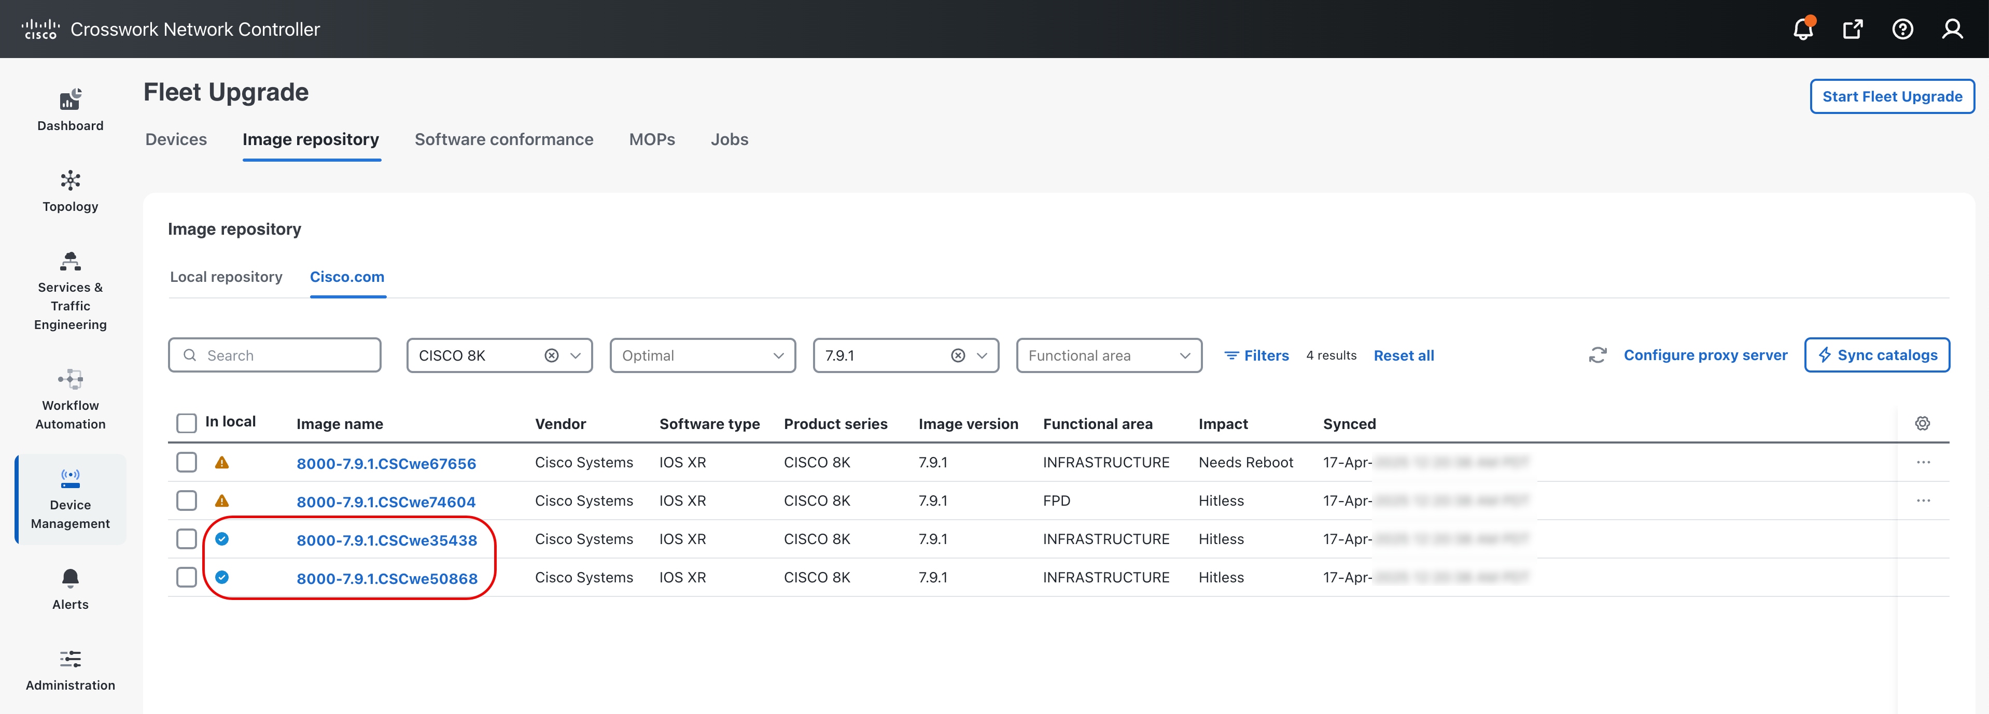Open the 8000-7.9.1.CSCwe50868 image link
The image size is (1989, 714).
pyautogui.click(x=387, y=577)
